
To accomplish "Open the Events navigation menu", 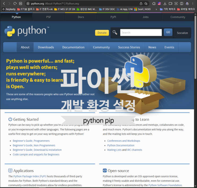I will point(169,47).
